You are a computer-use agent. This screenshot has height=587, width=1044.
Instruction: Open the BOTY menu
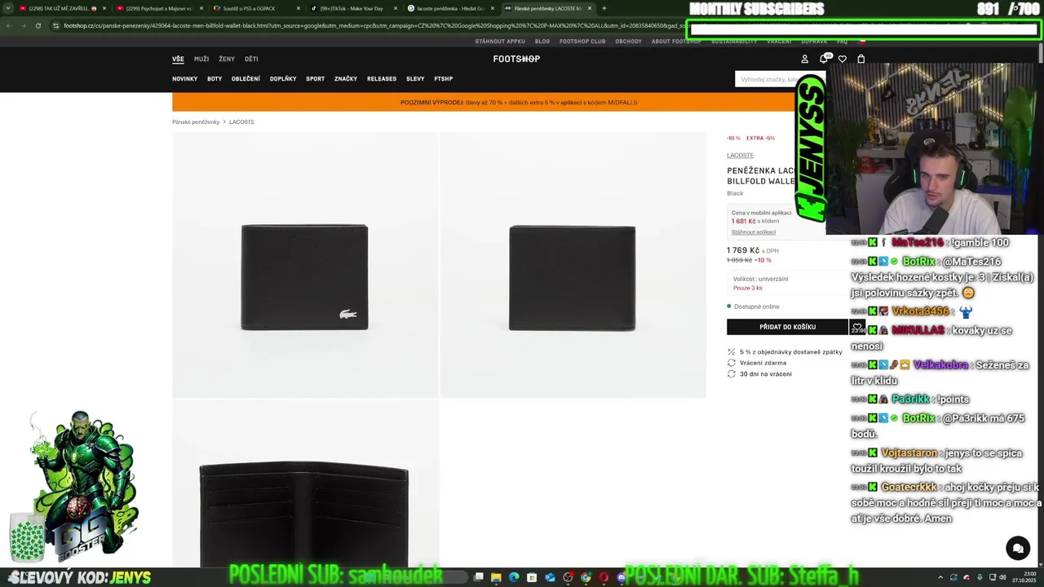coord(215,79)
